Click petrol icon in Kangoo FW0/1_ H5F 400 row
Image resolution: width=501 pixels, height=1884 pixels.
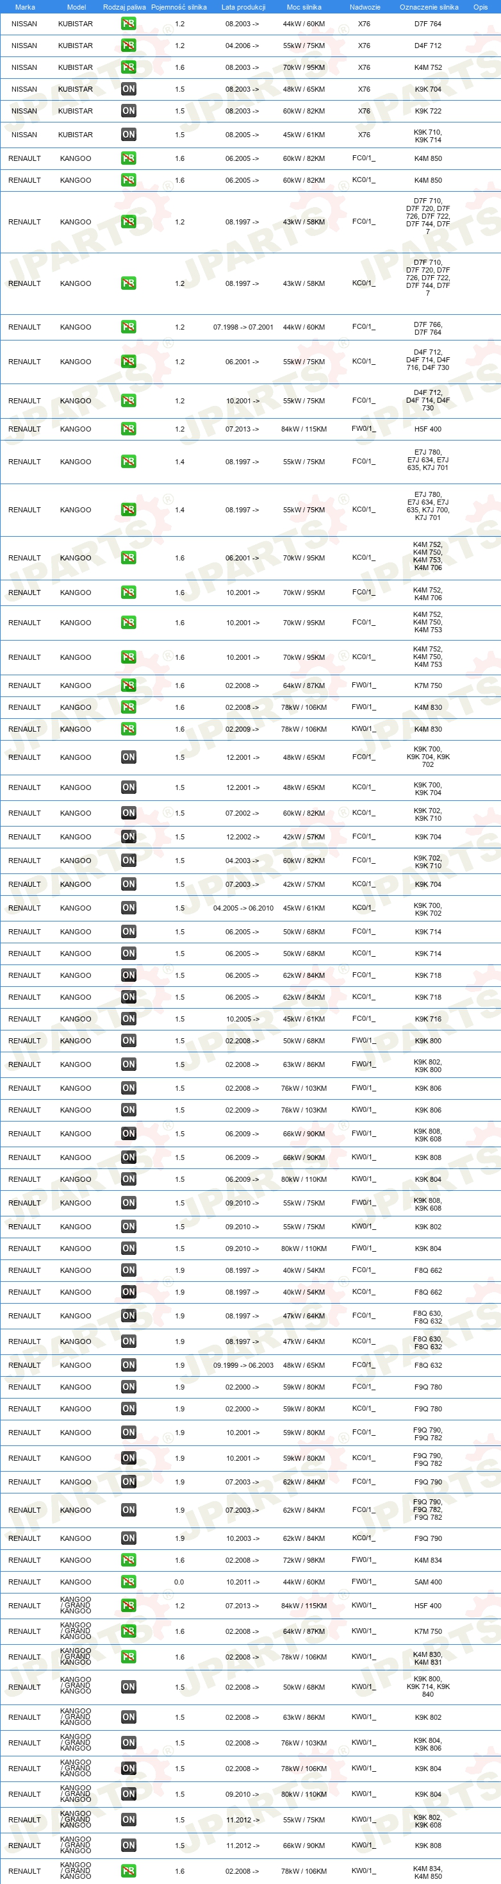tap(129, 429)
